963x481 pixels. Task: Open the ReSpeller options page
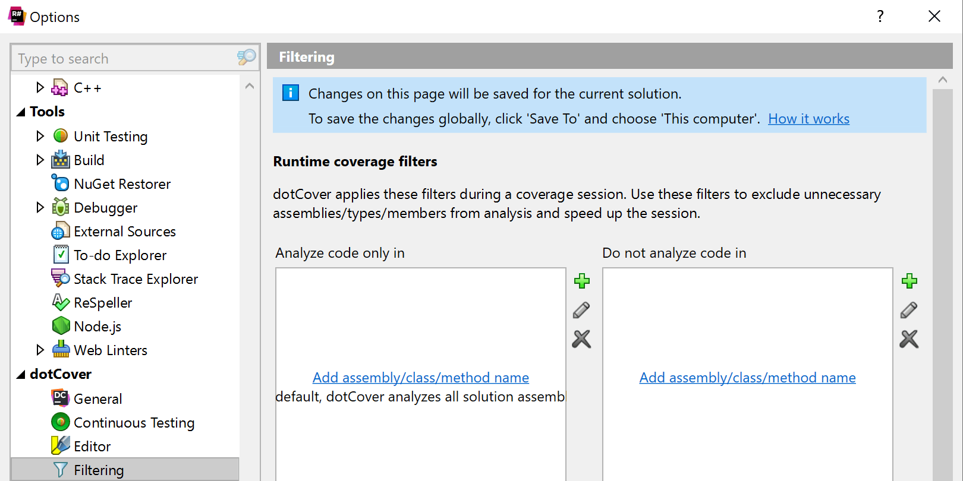pyautogui.click(x=103, y=303)
